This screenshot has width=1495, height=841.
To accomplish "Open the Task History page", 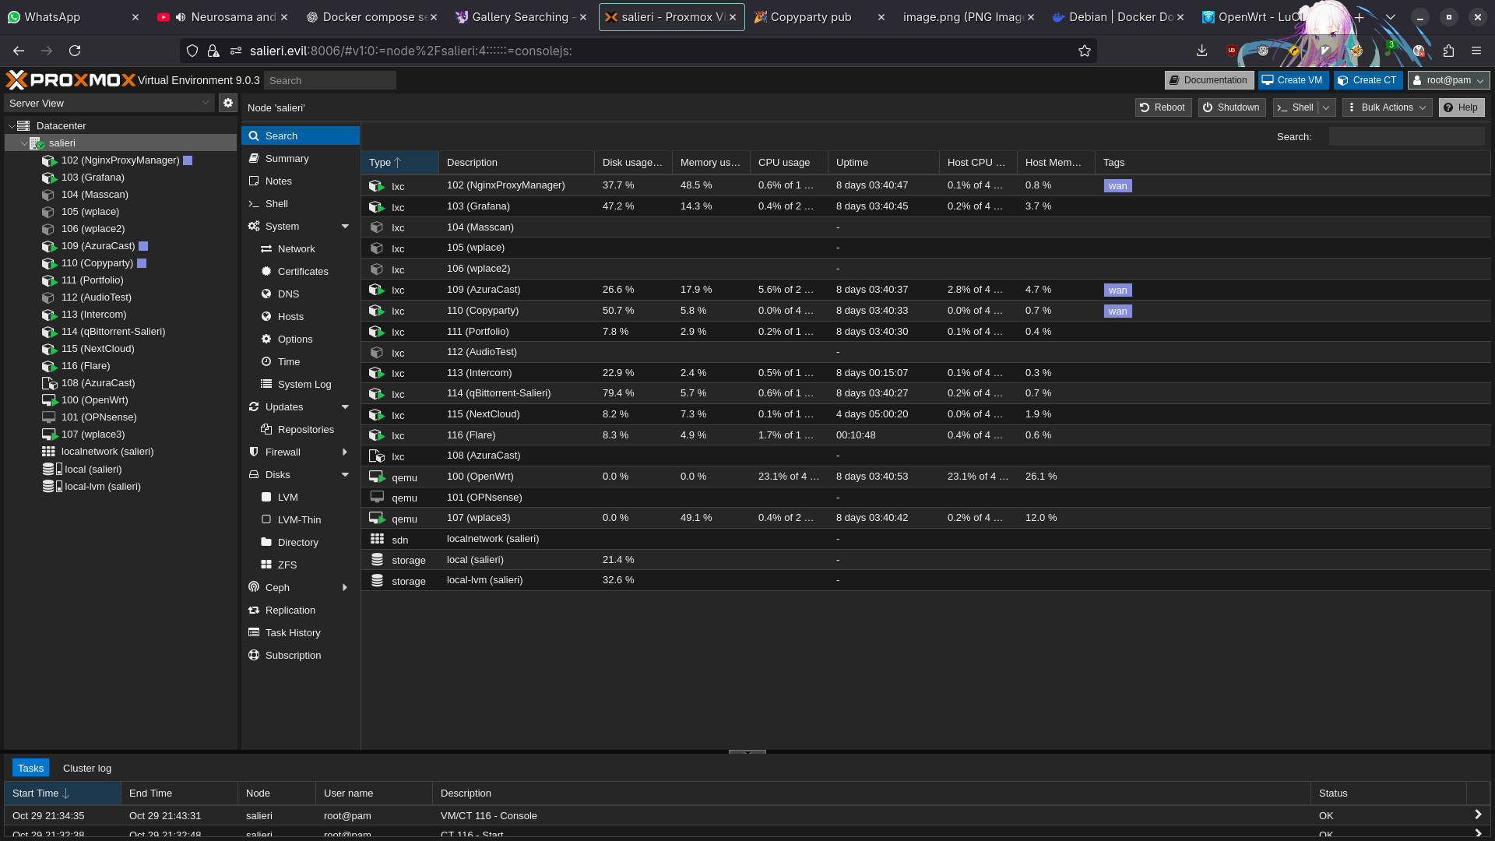I will 292,633.
